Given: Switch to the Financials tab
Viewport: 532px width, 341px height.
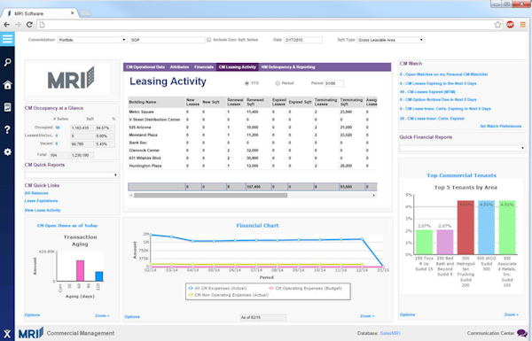Looking at the screenshot, I should (204, 67).
